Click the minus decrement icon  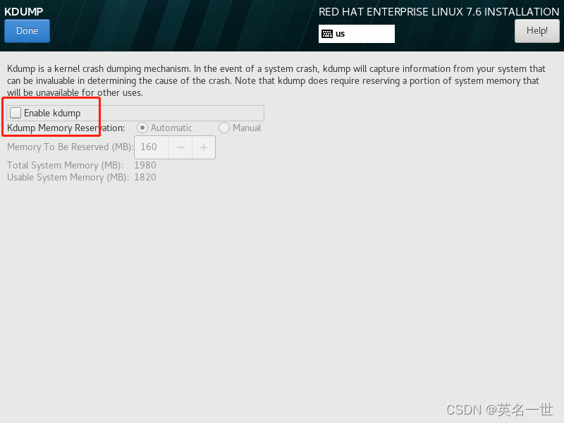click(x=180, y=147)
